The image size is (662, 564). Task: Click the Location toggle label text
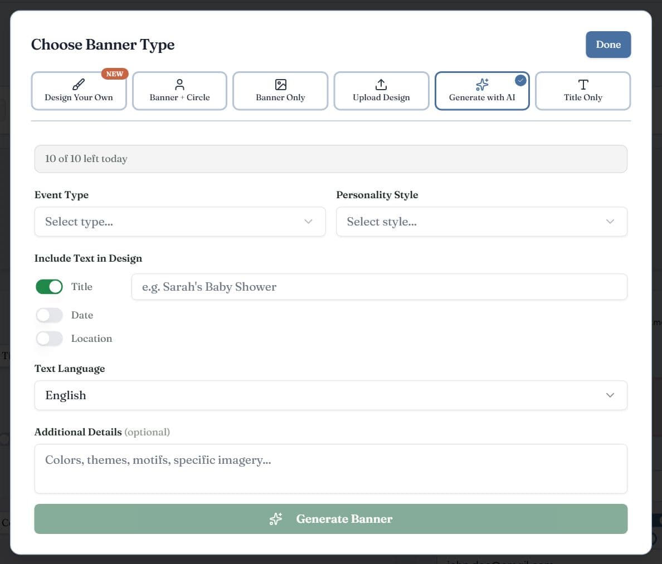tap(91, 339)
